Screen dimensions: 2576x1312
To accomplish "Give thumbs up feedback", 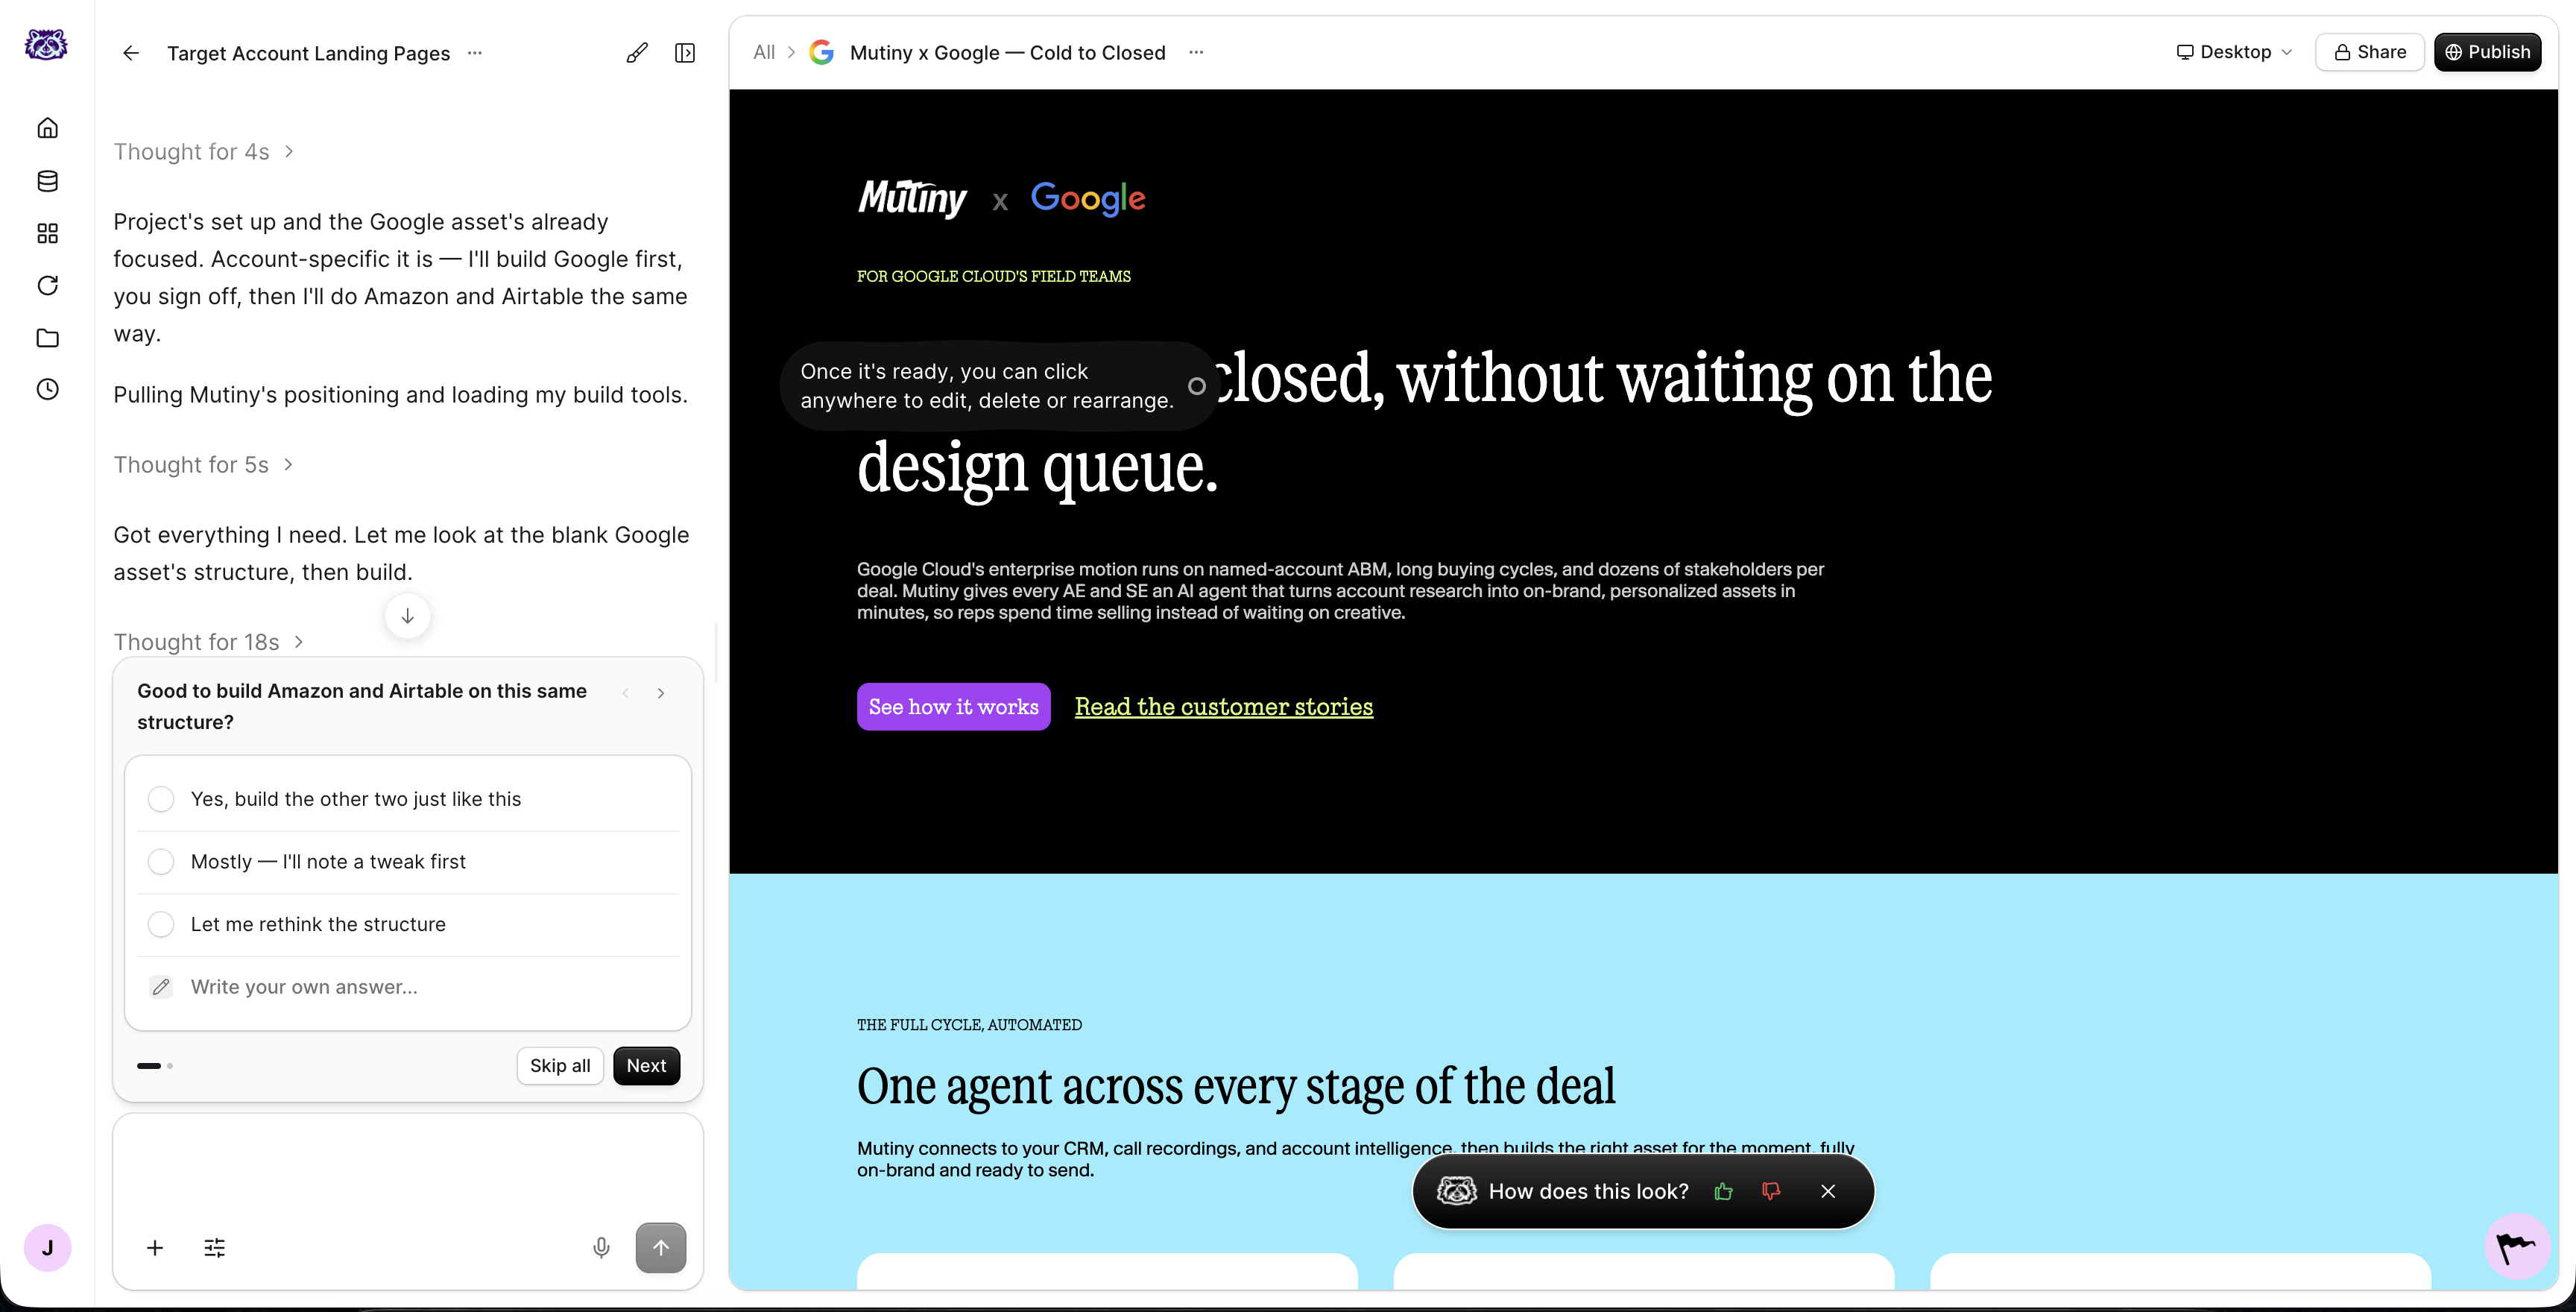I will [x=1723, y=1191].
